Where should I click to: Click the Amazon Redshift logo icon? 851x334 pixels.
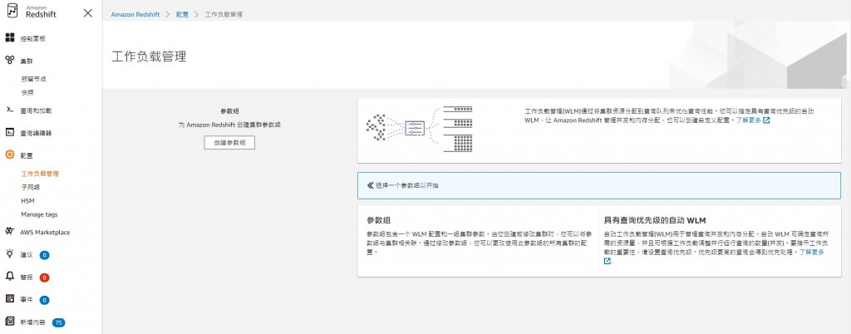pyautogui.click(x=12, y=12)
